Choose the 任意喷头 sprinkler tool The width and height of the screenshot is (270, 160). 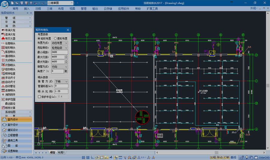(x=10, y=43)
